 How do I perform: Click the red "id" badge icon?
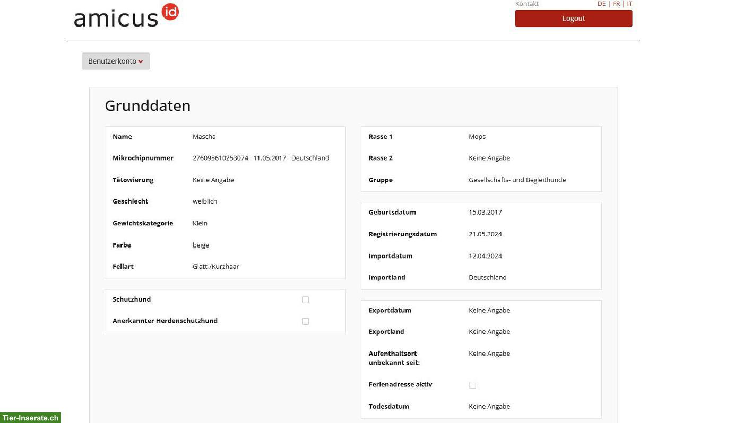pos(170,11)
